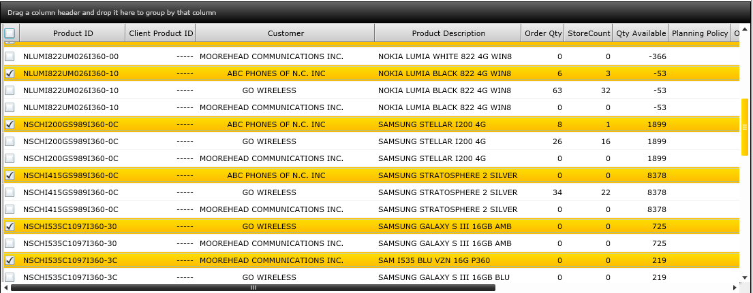Click the horizontal scrollbar thumb
Screen dimensions: 753x293
[x=253, y=288]
